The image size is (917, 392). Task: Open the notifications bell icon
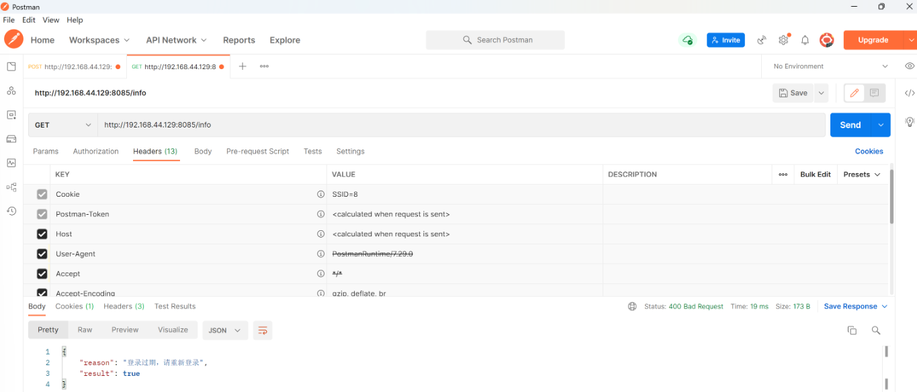(x=805, y=40)
